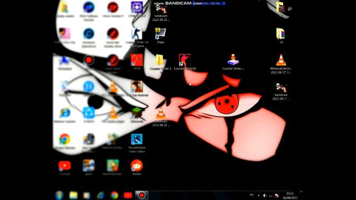Click the Show desktop button at the taskbar edge
This screenshot has width=356, height=200.
(301, 195)
